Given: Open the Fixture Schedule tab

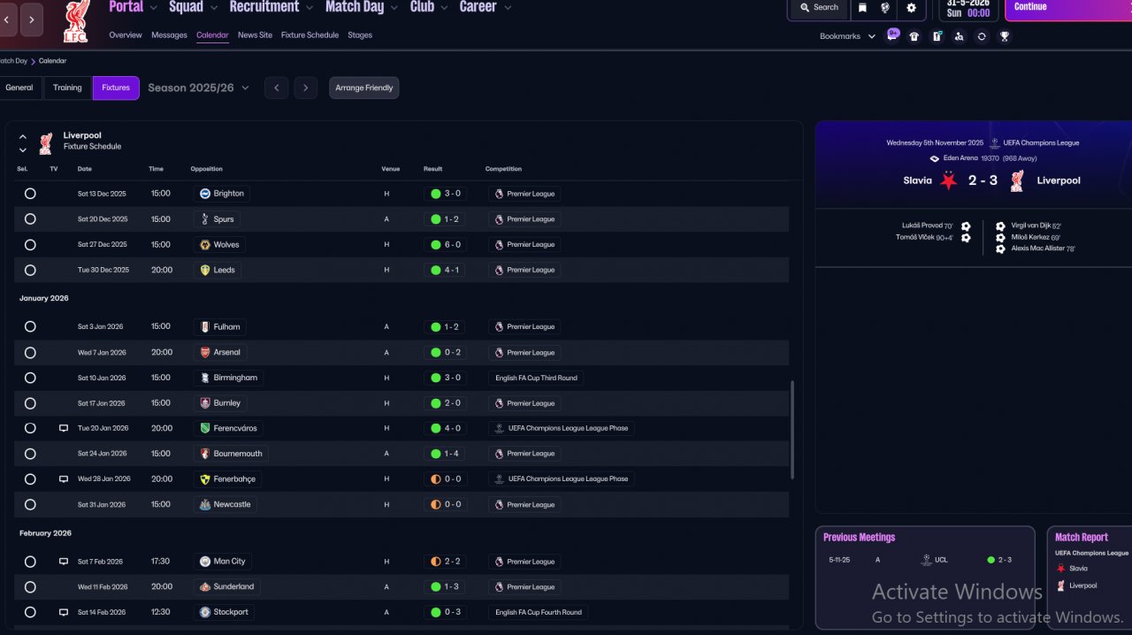Looking at the screenshot, I should tap(310, 35).
